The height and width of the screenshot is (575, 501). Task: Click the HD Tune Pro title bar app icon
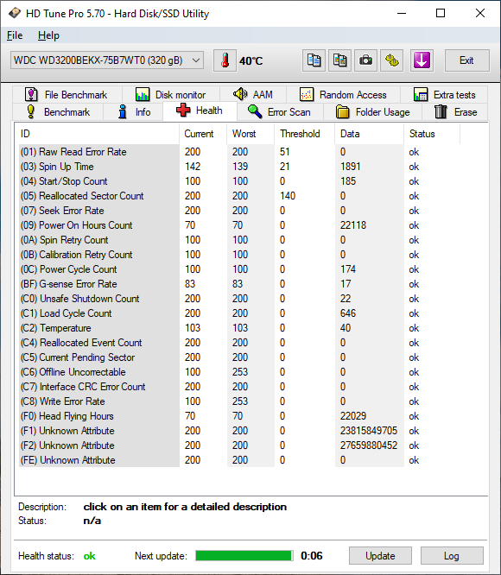(x=15, y=14)
